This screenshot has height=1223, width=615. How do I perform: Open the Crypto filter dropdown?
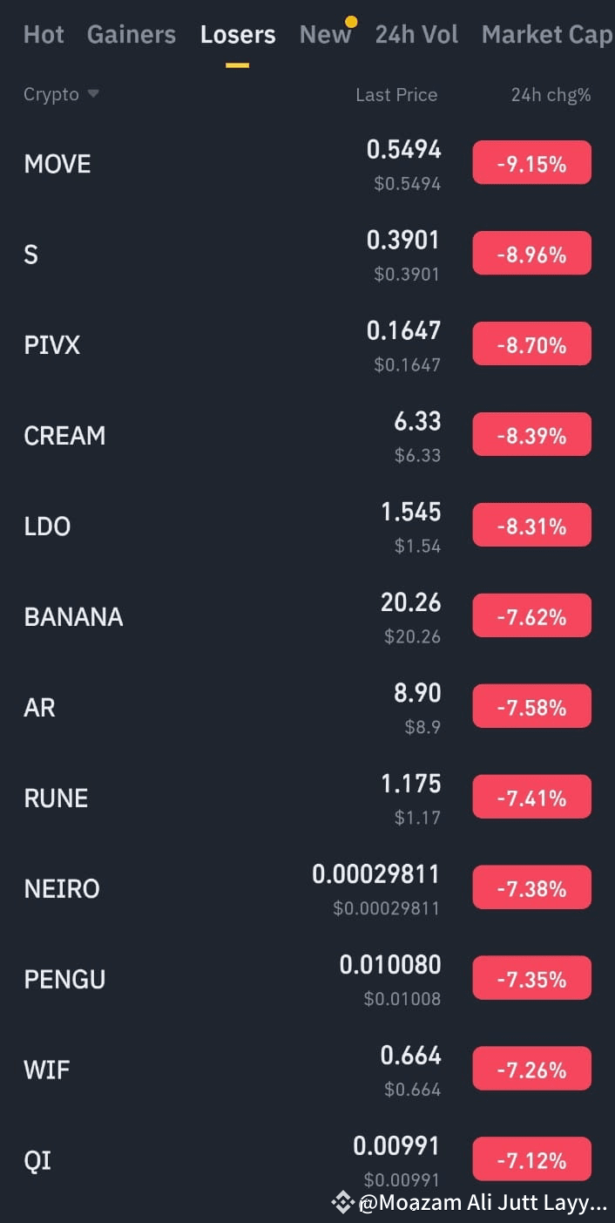tap(61, 94)
